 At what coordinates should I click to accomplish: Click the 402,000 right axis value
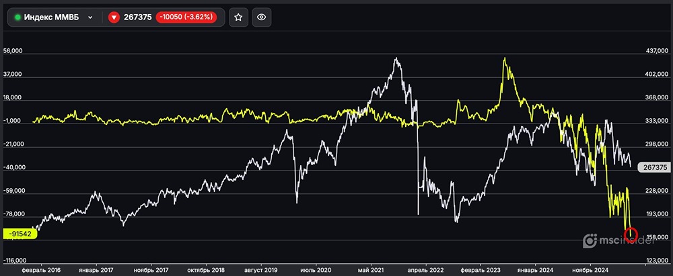coord(658,75)
